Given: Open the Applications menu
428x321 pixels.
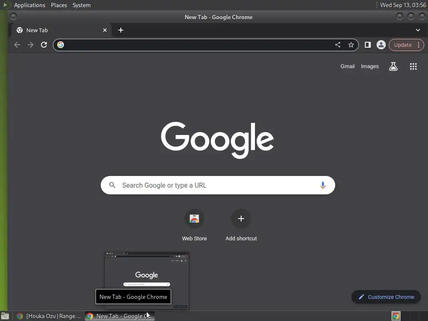Looking at the screenshot, I should click(30, 5).
